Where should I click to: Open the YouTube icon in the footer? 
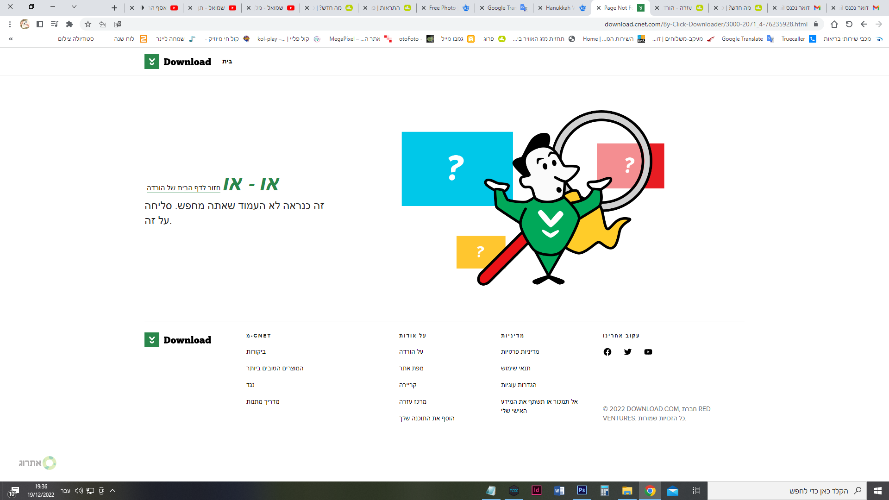click(x=648, y=352)
